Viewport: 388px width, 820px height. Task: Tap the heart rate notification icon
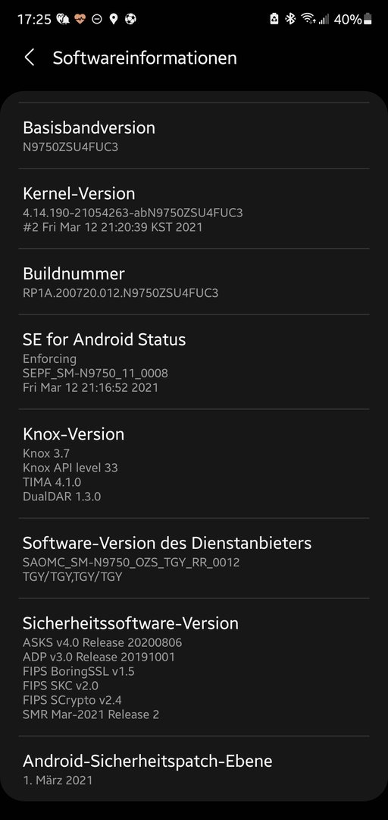[80, 19]
